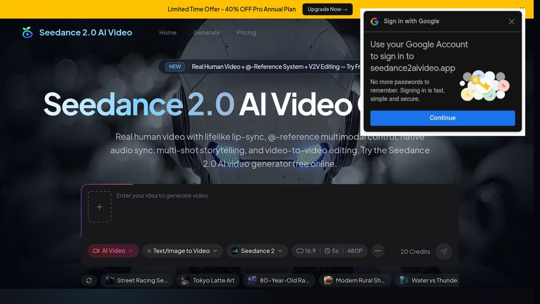
Task: Open the Seedance 2 model dropdown
Action: (x=257, y=251)
